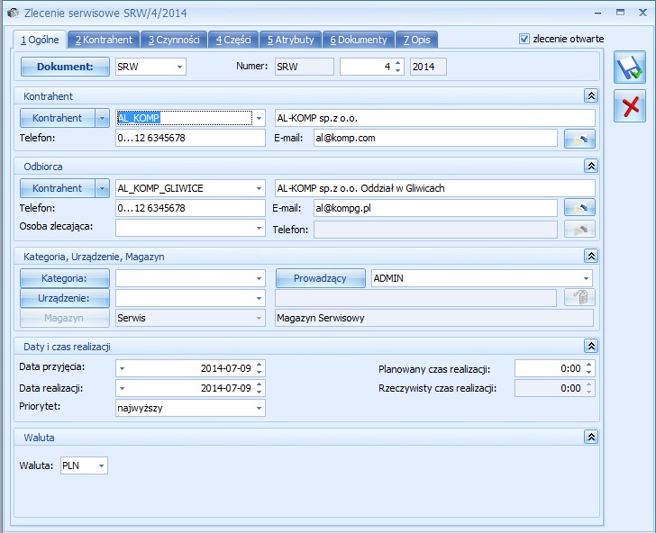Switch to the Czynności tab
Screen dimensions: 656x533
[174, 40]
